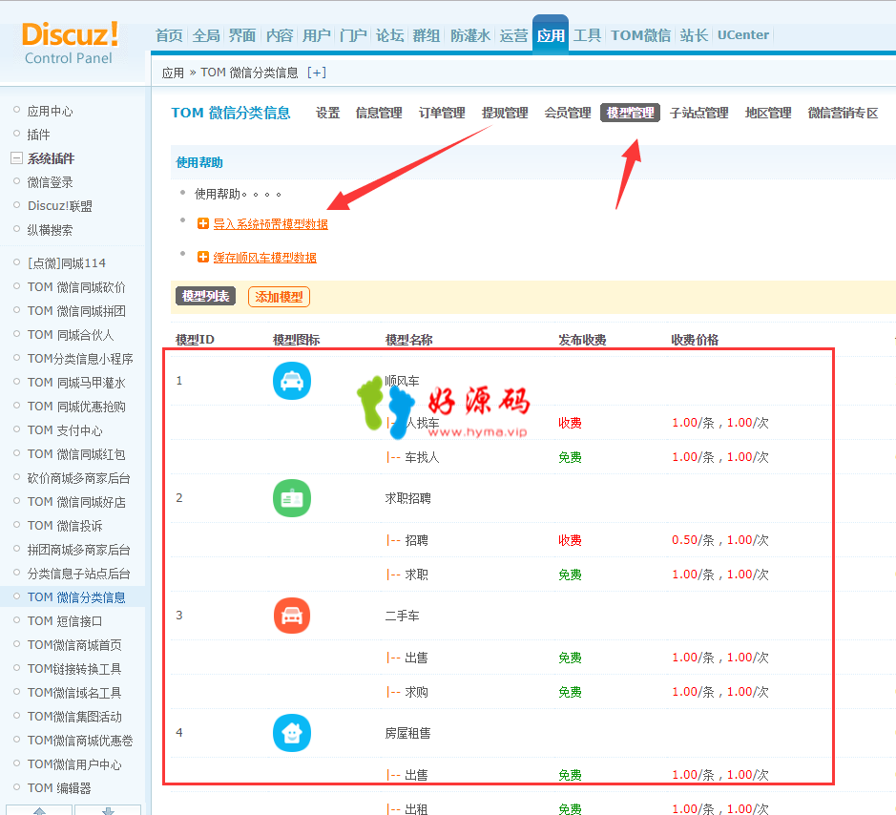Select the 模型管理 sub-menu tab

click(x=631, y=114)
